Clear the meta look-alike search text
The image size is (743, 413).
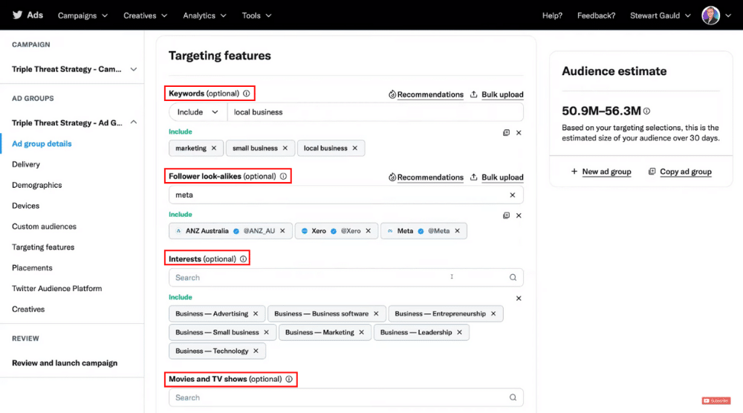pos(512,195)
